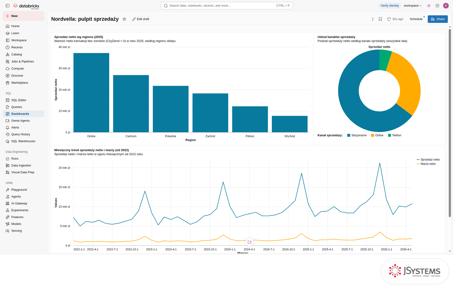This screenshot has height=288, width=453.
Task: Click the Share button
Action: pyautogui.click(x=438, y=19)
